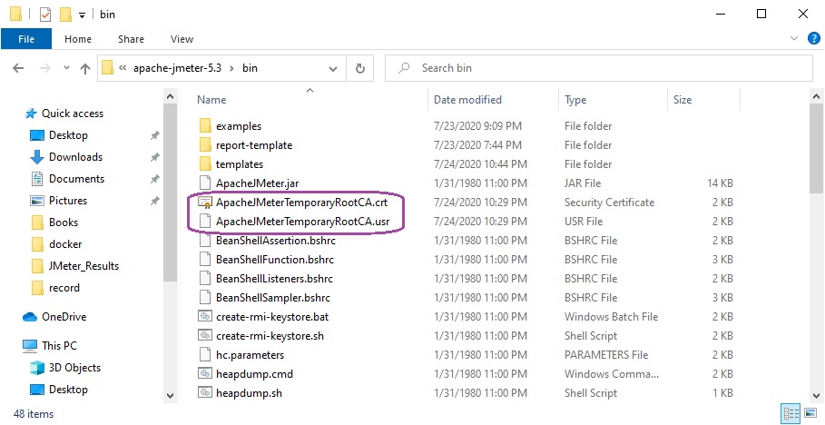Go back with the back arrow
Viewport: 825px width, 425px height.
tap(18, 68)
